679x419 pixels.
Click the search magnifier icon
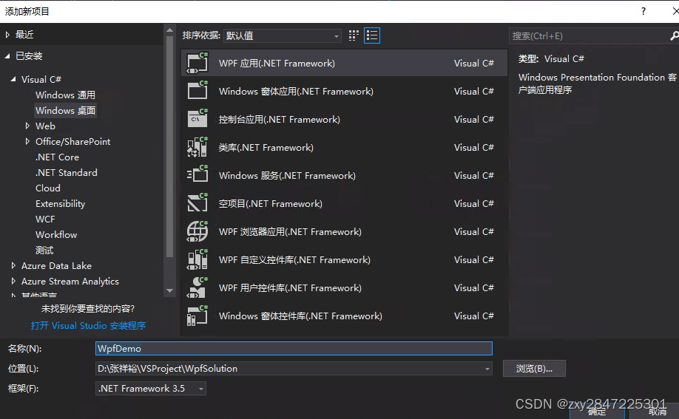coord(674,36)
